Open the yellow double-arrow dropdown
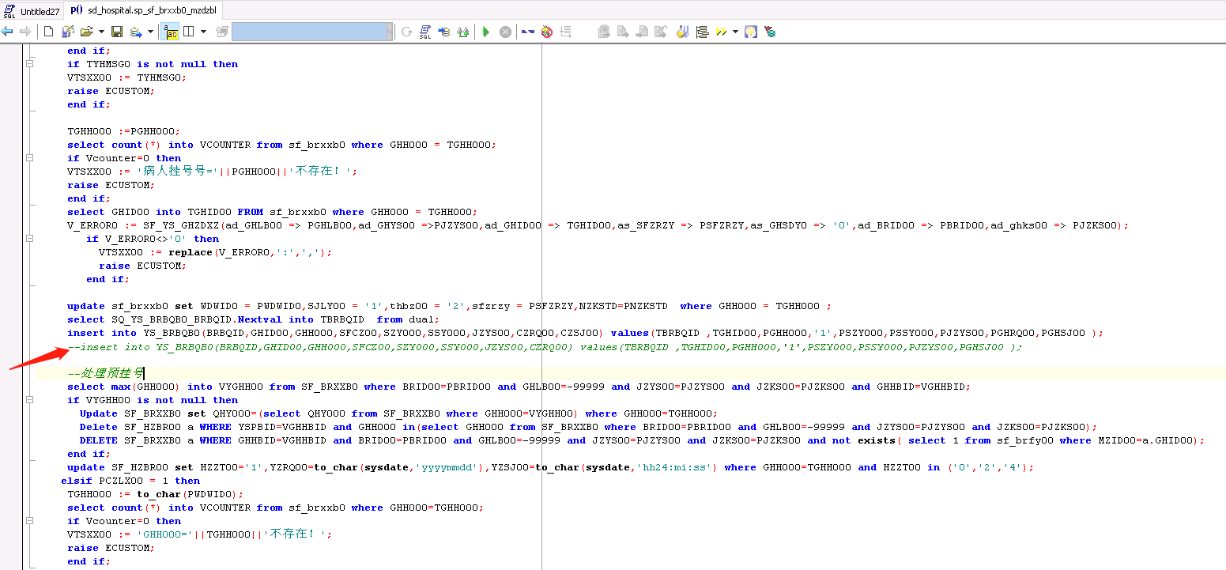Screen dimensions: 1226x570 (735, 32)
